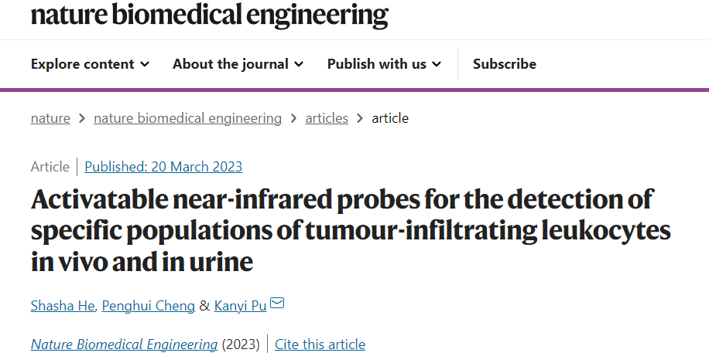Open author Kanyi Pu's details
709x363 pixels.
coord(240,306)
